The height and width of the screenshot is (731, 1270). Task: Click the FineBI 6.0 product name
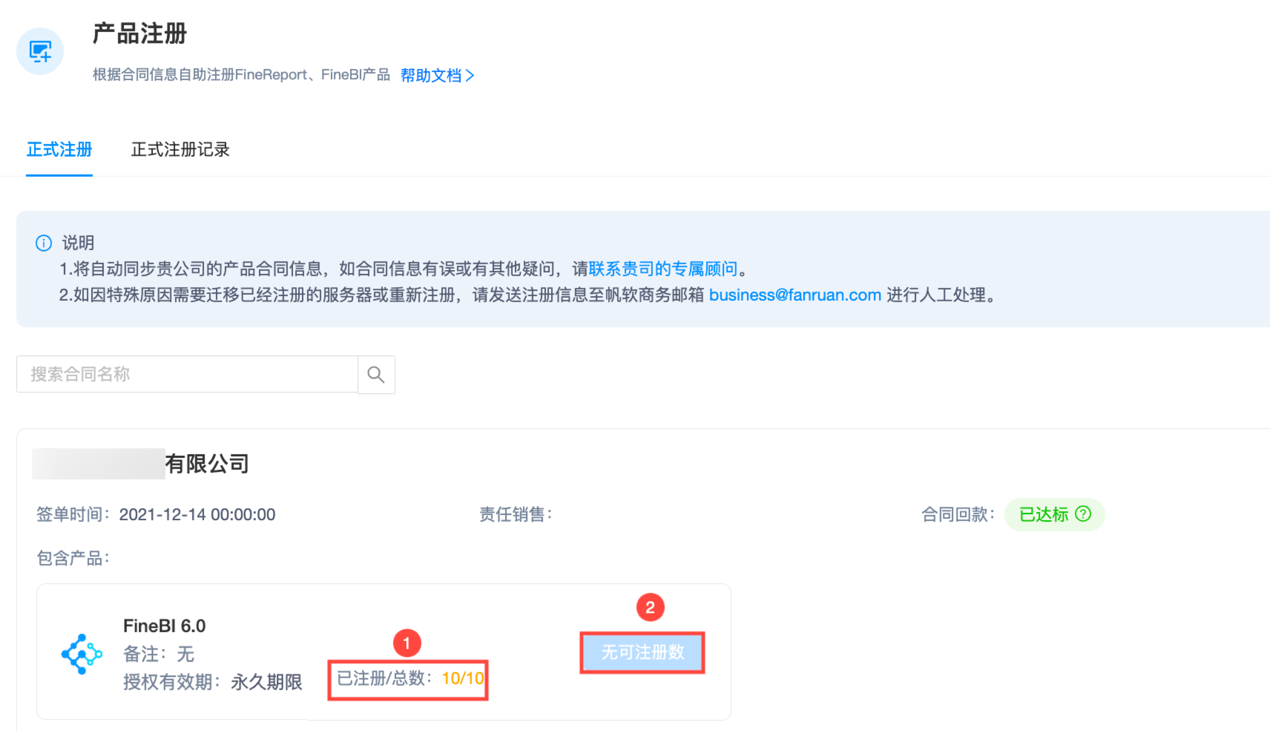[164, 626]
